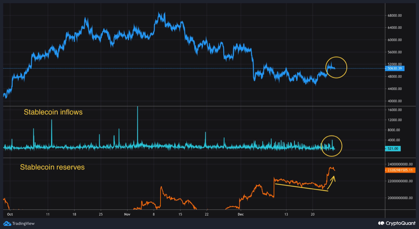This screenshot has height=229, width=419.
Task: Click the 4000.00 inflows axis label
Action: click(394, 140)
